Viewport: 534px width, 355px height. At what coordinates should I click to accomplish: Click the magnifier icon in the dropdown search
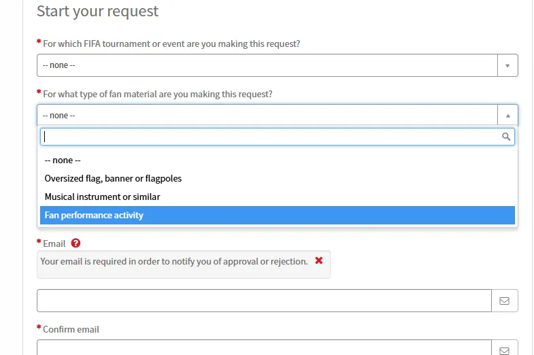pos(506,137)
